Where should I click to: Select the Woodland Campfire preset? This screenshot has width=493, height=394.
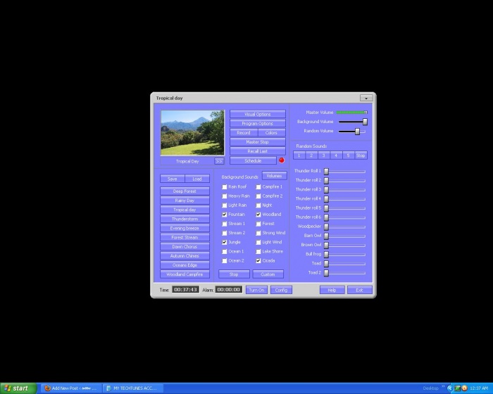[x=185, y=274]
